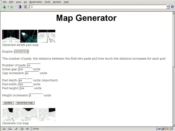Click the Gap increment input field
This screenshot has width=175, height=131.
[x=32, y=73]
